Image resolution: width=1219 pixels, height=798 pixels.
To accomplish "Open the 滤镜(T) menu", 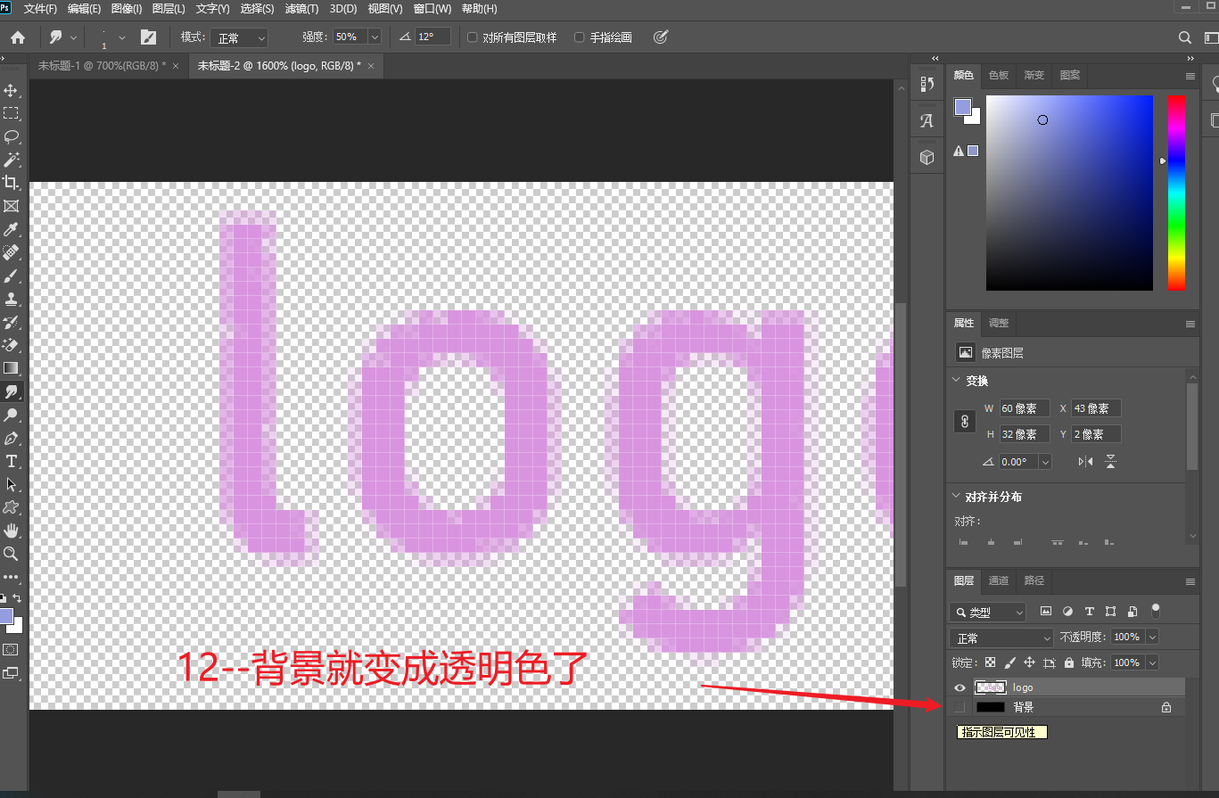I will [x=301, y=9].
